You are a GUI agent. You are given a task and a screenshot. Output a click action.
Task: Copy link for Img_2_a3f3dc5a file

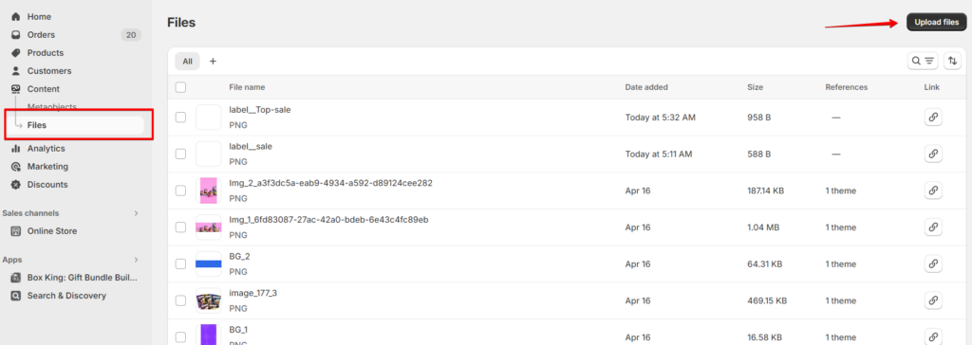(933, 191)
